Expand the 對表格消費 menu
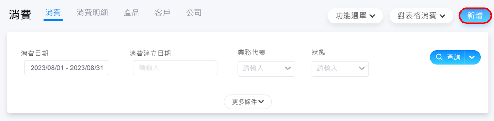Viewport: 494px width, 121px height. 421,16
